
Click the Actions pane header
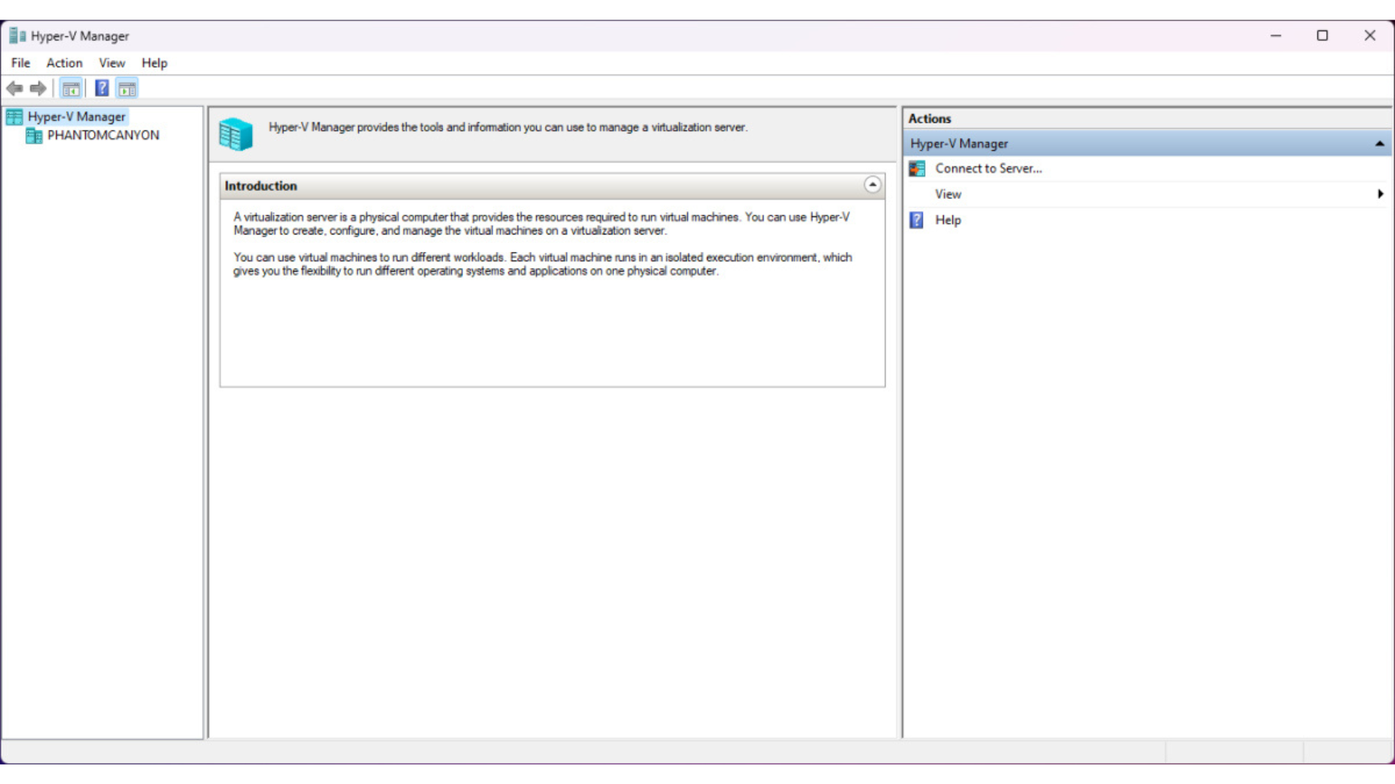tap(929, 118)
